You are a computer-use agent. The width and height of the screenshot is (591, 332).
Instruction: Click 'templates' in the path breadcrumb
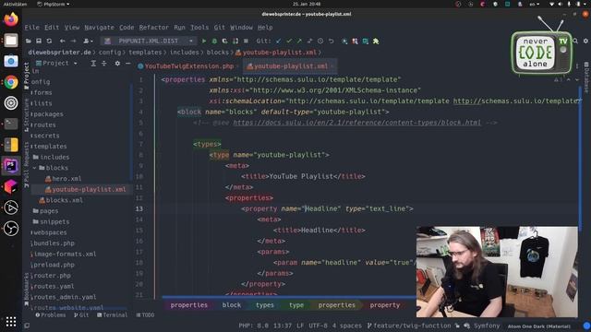(x=145, y=53)
